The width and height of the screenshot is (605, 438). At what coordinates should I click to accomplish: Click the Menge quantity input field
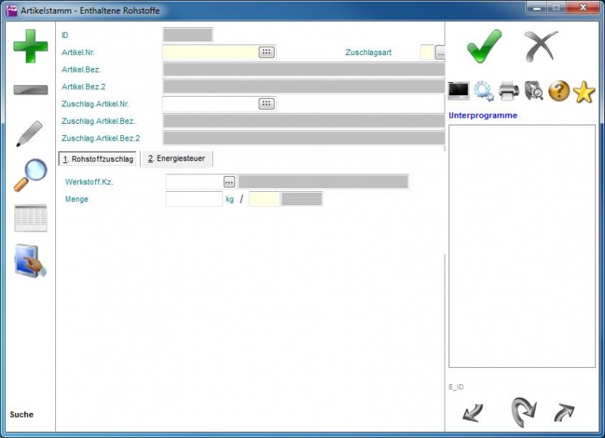[194, 199]
